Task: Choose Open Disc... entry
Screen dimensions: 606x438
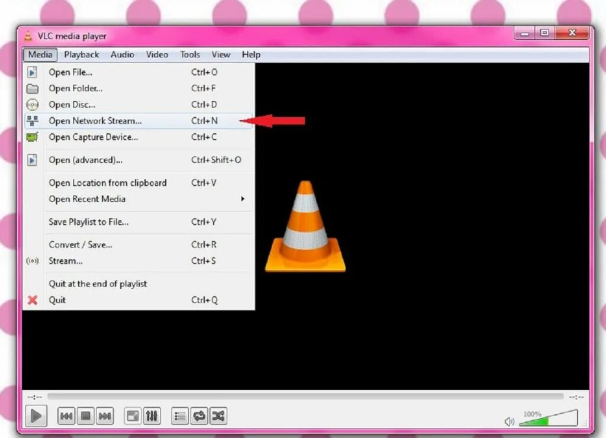Action: click(x=138, y=105)
